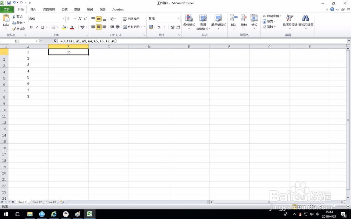351x219 pixels.
Task: Open the Fill (填充) dropdown
Action: [269, 21]
